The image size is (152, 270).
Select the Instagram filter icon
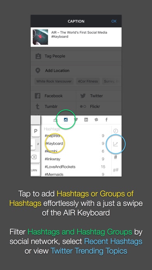66,119
